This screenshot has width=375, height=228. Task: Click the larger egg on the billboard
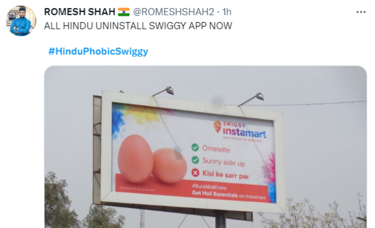coord(135,158)
